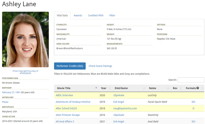Select the MastOnly note text

tap(153, 115)
